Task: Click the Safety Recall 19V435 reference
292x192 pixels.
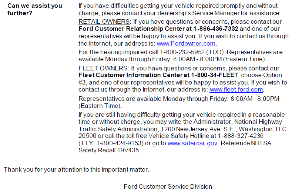Action: [x=109, y=150]
